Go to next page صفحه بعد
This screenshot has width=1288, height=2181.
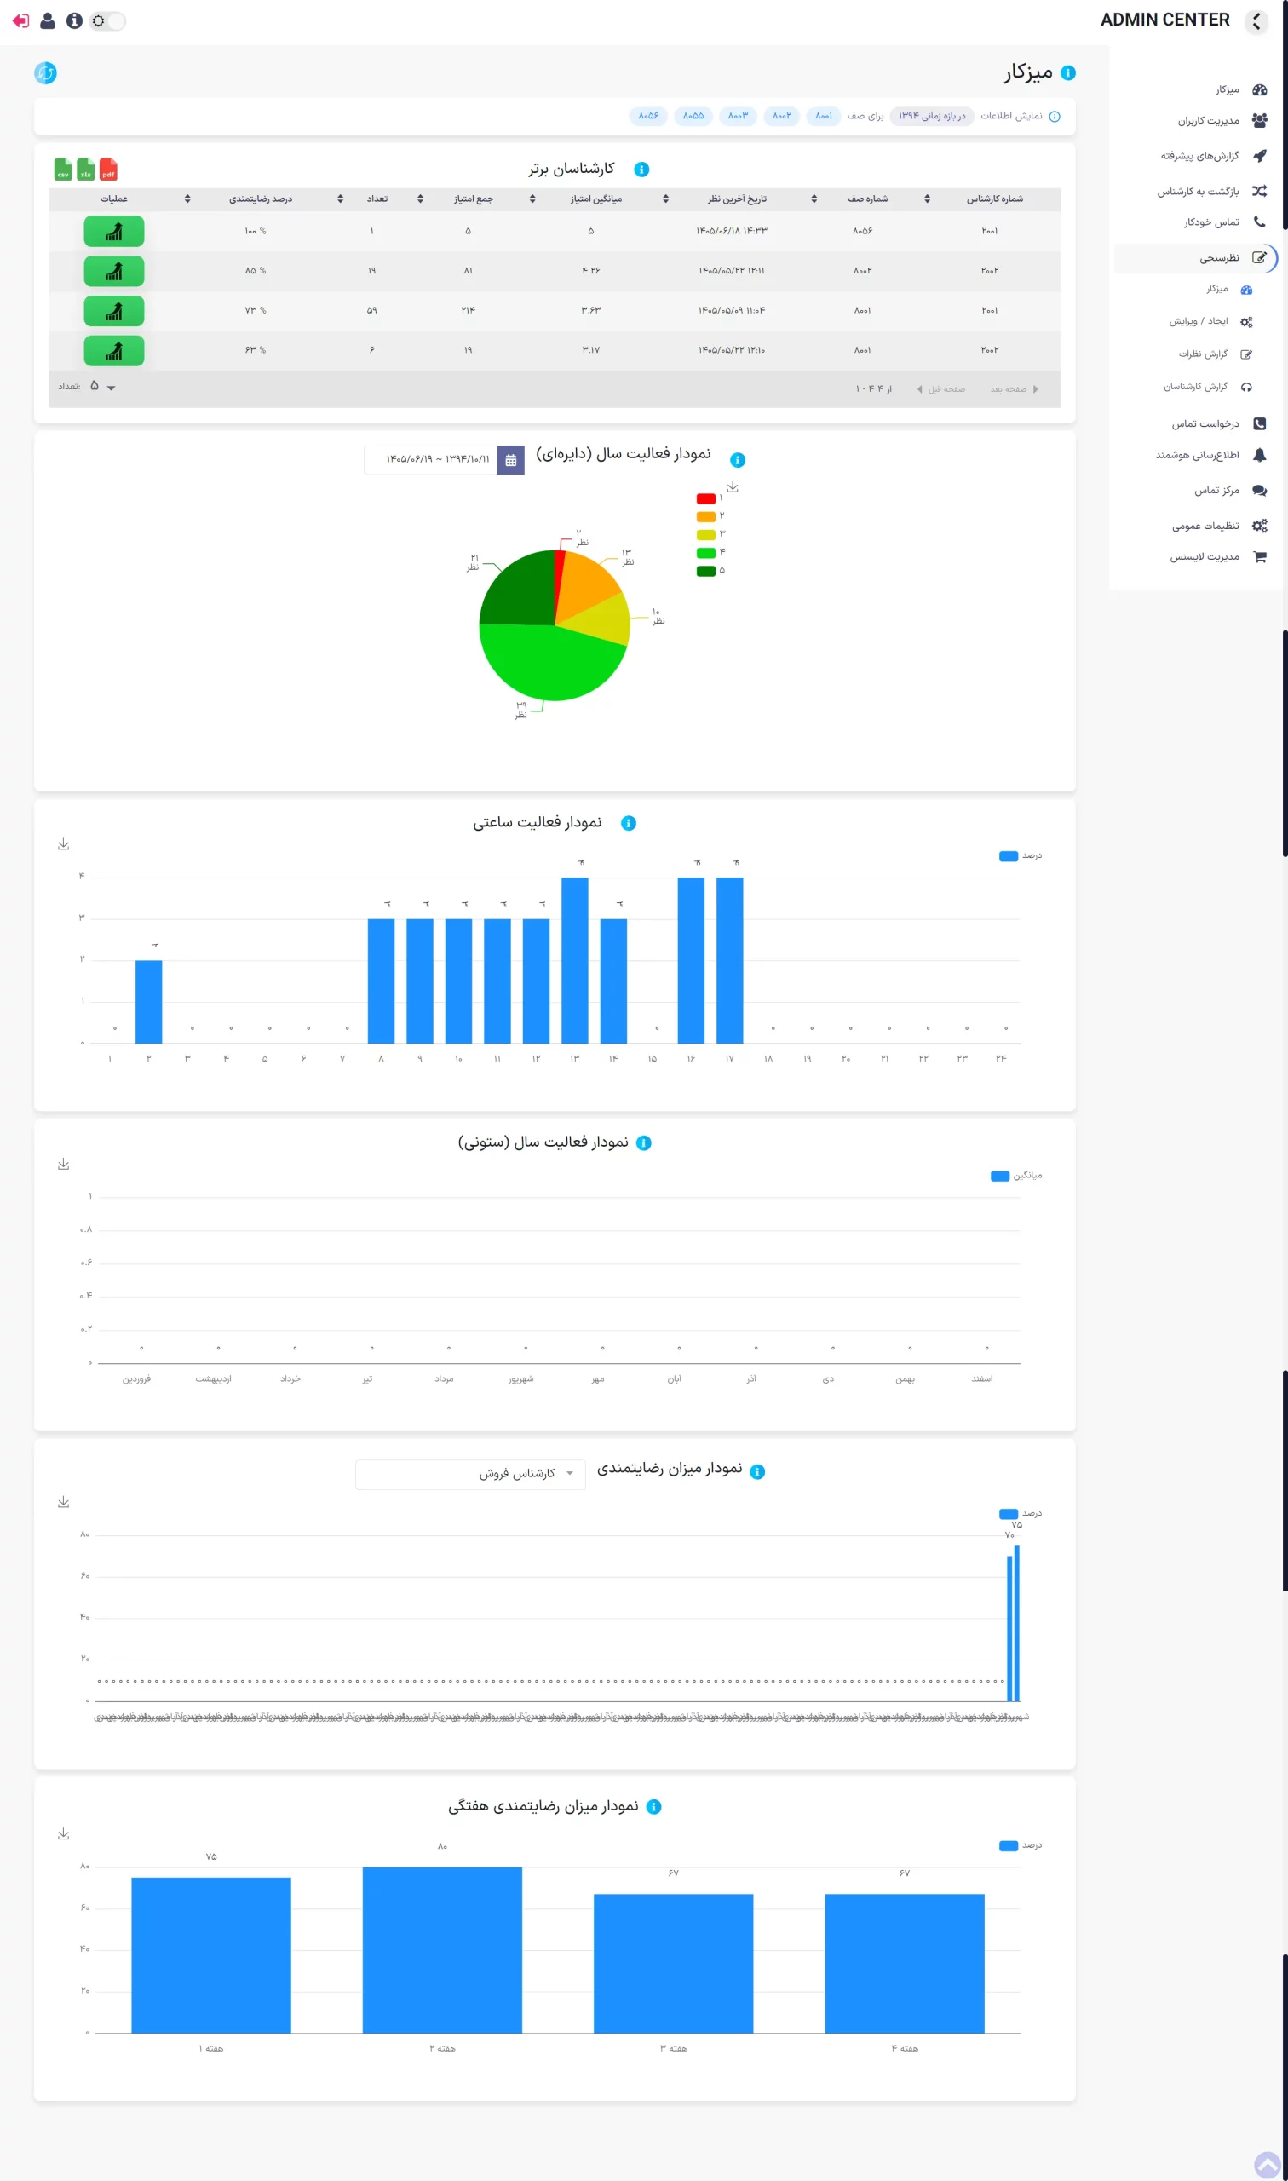(x=1014, y=388)
